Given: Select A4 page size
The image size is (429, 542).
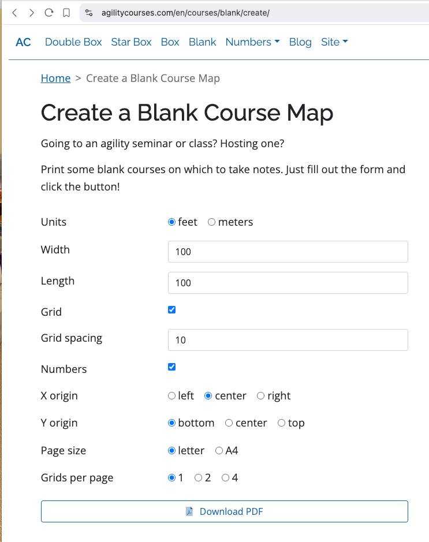Looking at the screenshot, I should (219, 450).
